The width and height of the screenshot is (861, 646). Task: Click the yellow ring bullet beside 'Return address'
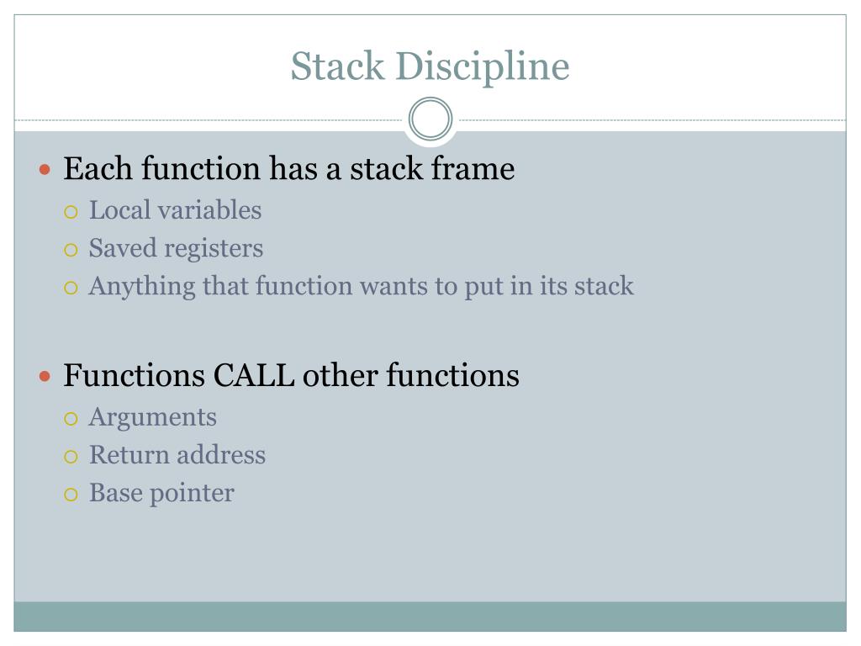(x=71, y=457)
